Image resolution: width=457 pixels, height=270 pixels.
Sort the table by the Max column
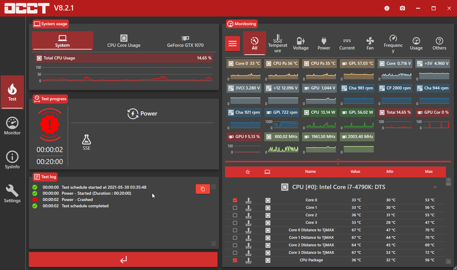429,172
